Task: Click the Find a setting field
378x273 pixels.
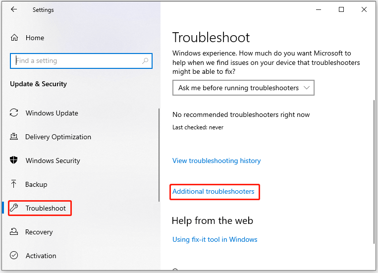Action: point(81,61)
